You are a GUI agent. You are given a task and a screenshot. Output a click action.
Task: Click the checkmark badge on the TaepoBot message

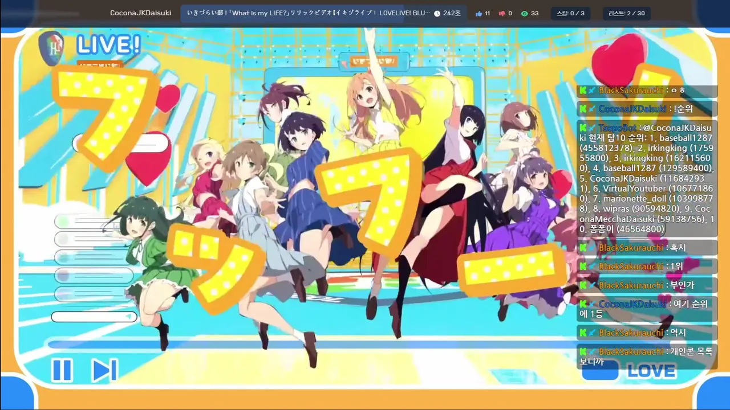pyautogui.click(x=593, y=128)
